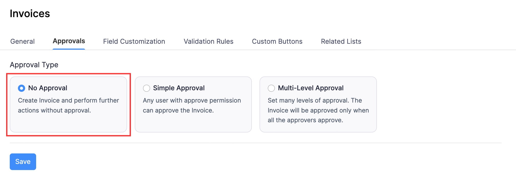
Task: Select the currently active Approvals tab
Action: (69, 41)
